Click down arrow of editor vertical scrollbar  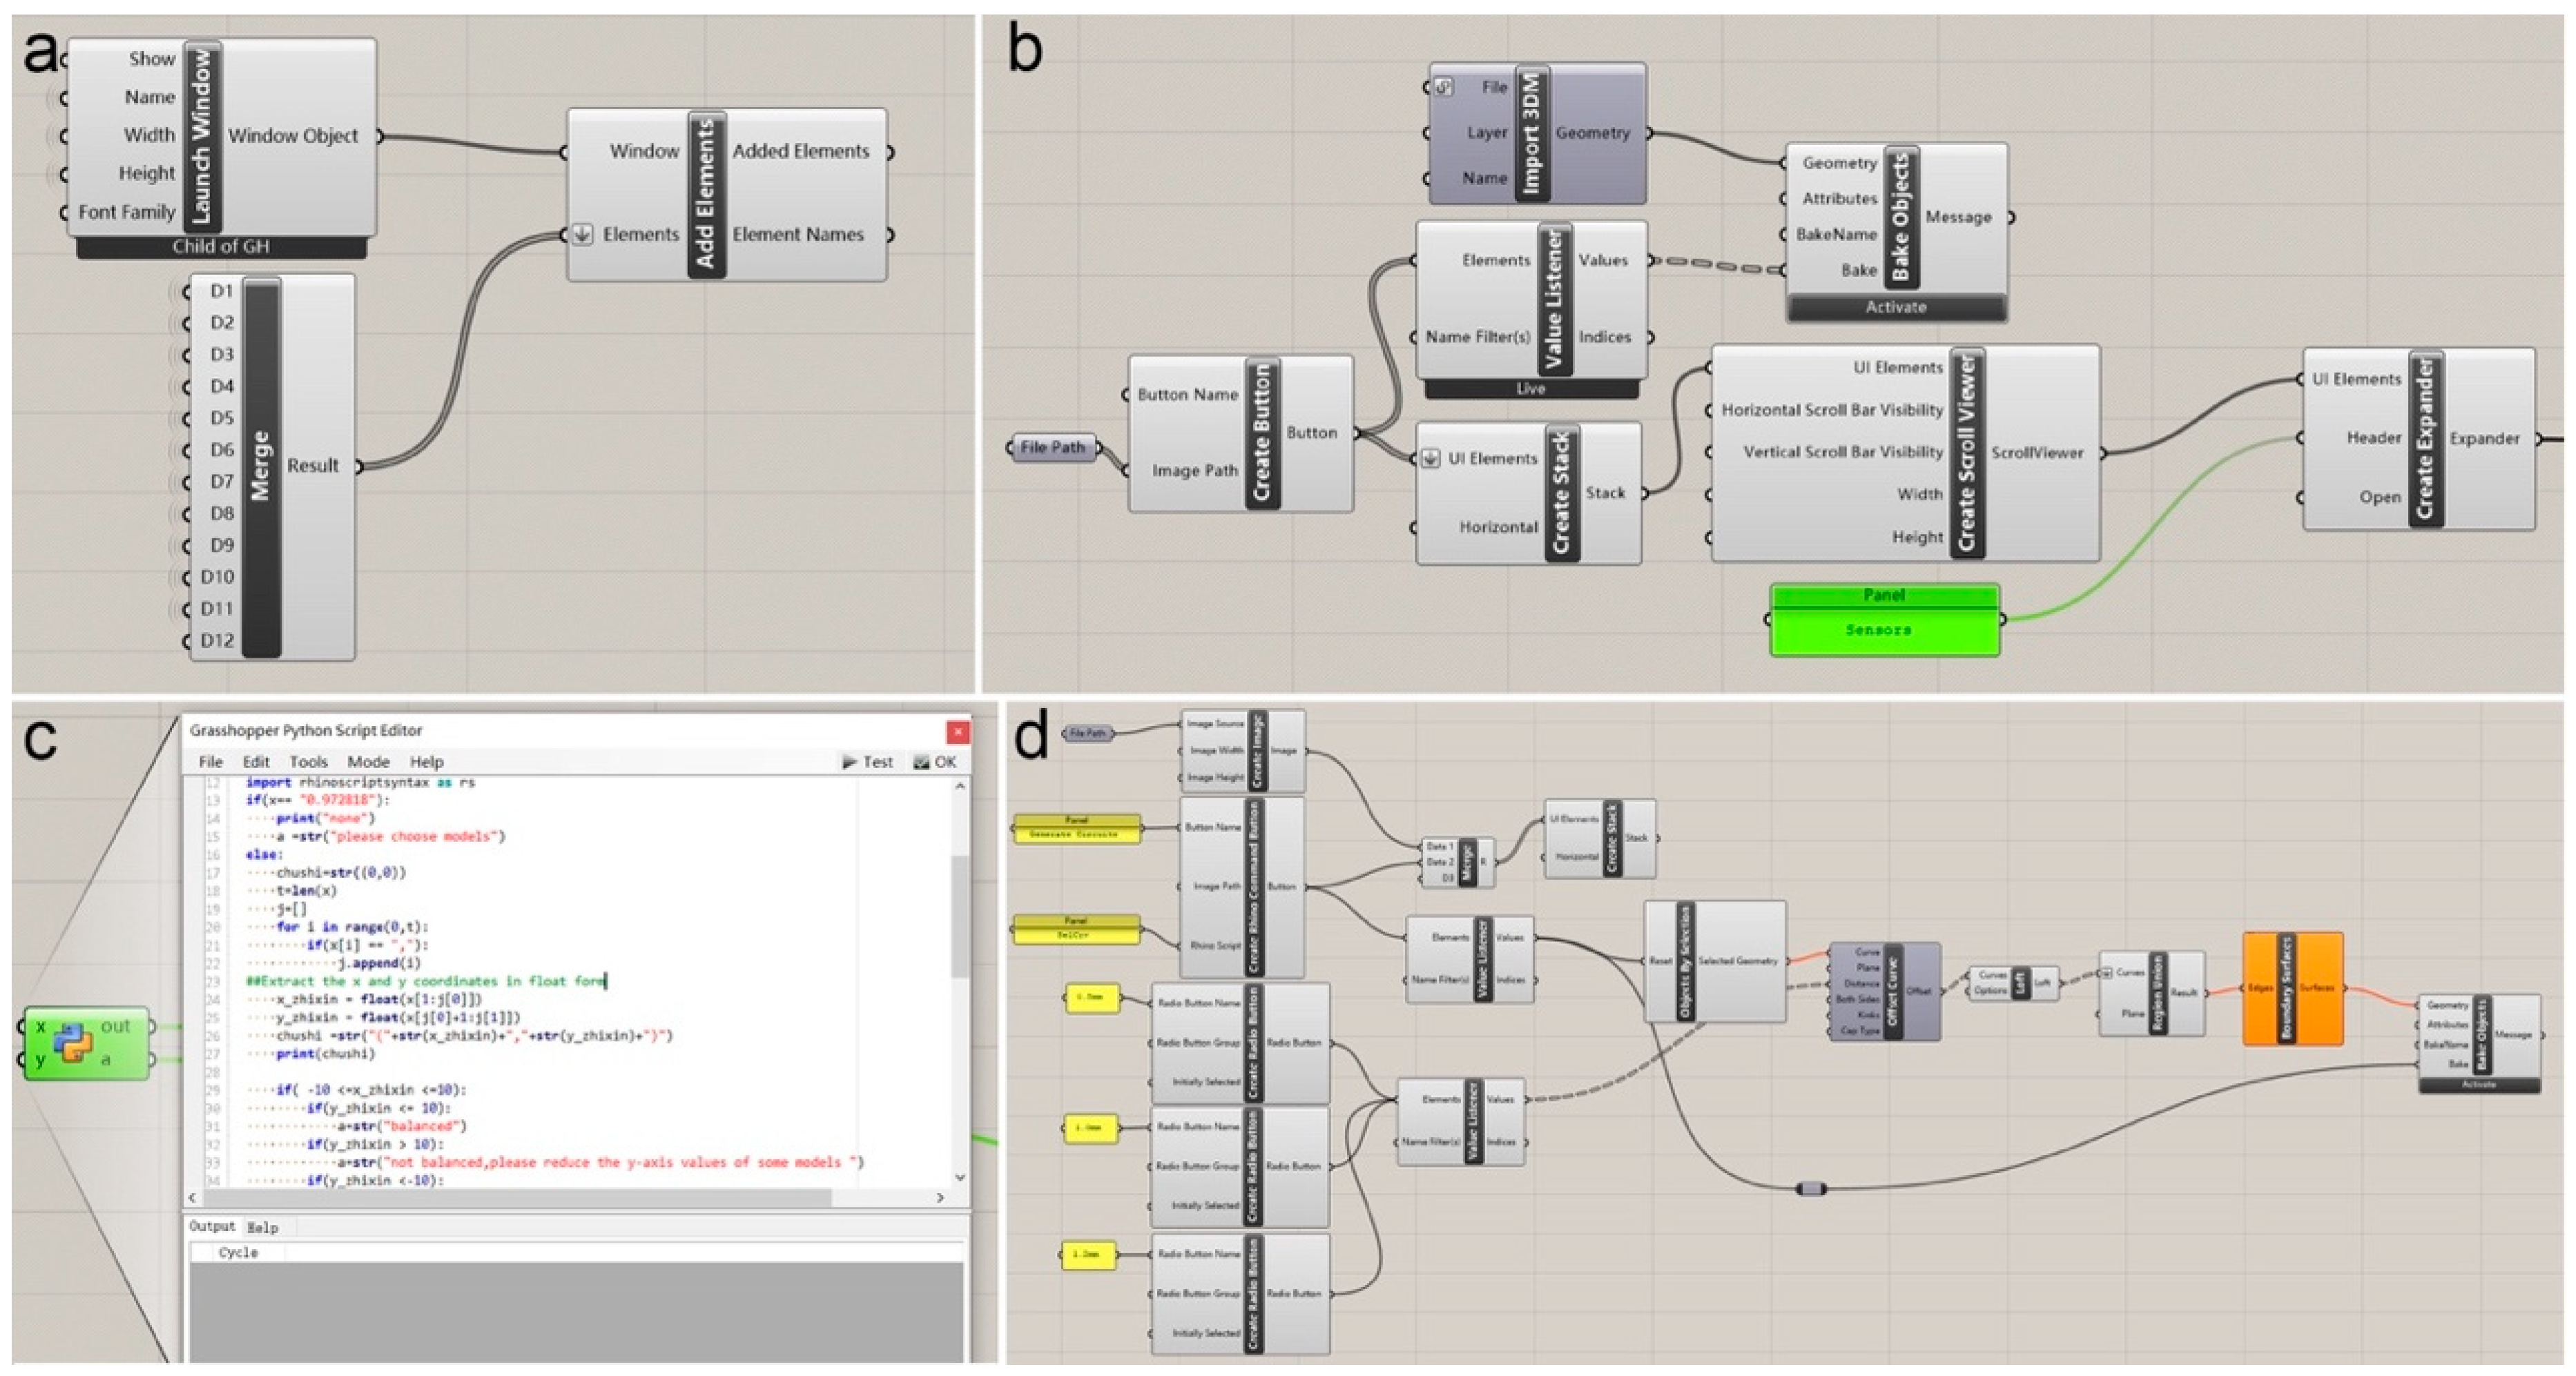point(960,1177)
